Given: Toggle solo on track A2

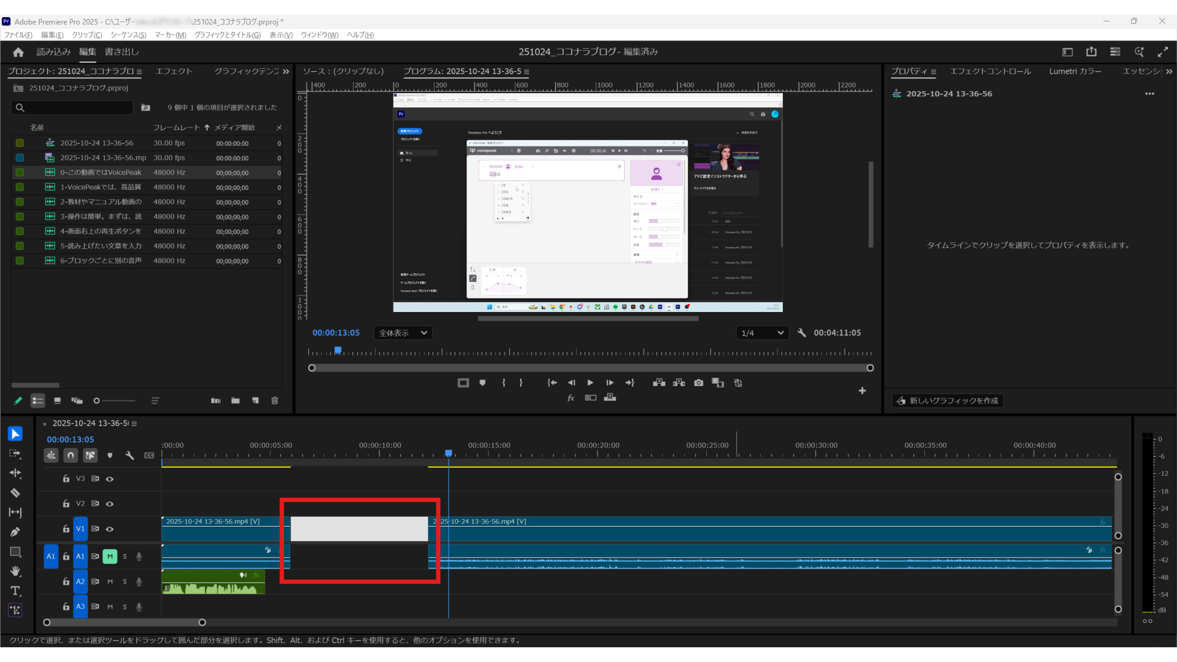Looking at the screenshot, I should pos(125,582).
